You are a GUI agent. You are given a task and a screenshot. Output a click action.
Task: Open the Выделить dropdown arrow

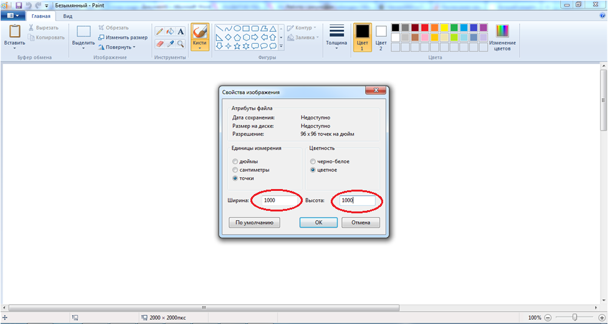pos(83,48)
